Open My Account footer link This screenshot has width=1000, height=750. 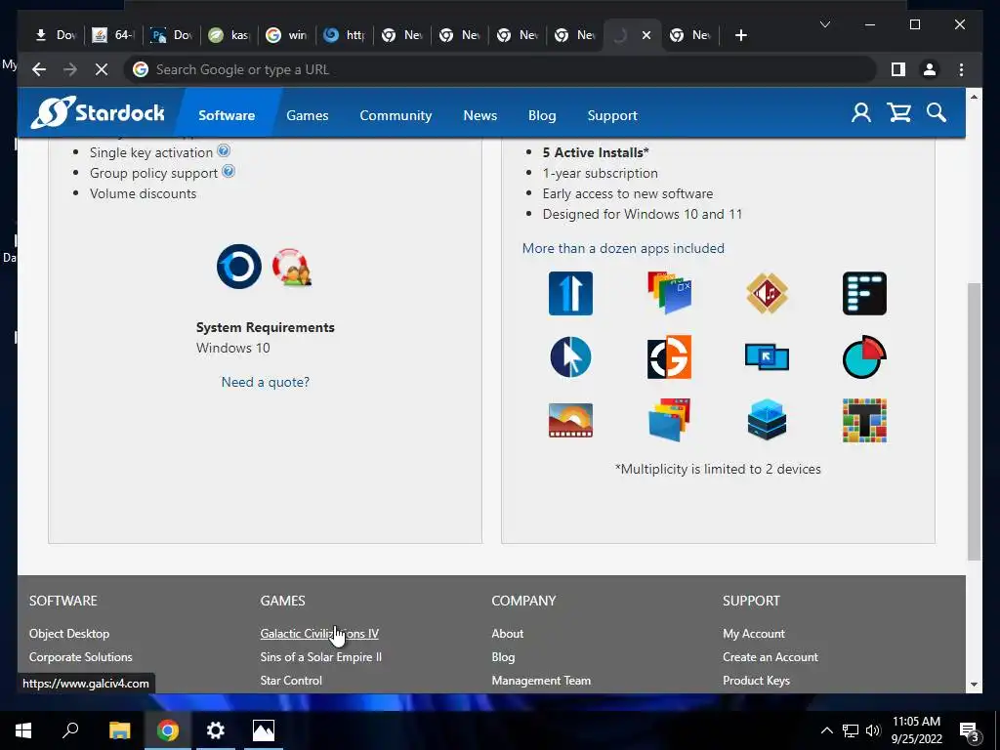(x=754, y=633)
